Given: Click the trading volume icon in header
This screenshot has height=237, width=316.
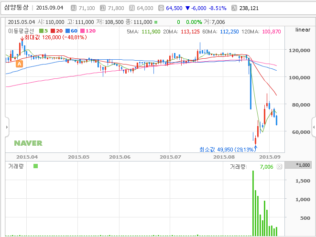Looking at the screenshot, I should click(234, 8).
